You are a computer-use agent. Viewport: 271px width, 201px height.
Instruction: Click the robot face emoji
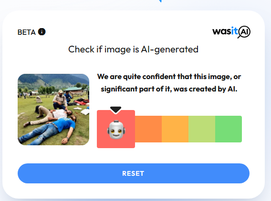click(x=116, y=130)
